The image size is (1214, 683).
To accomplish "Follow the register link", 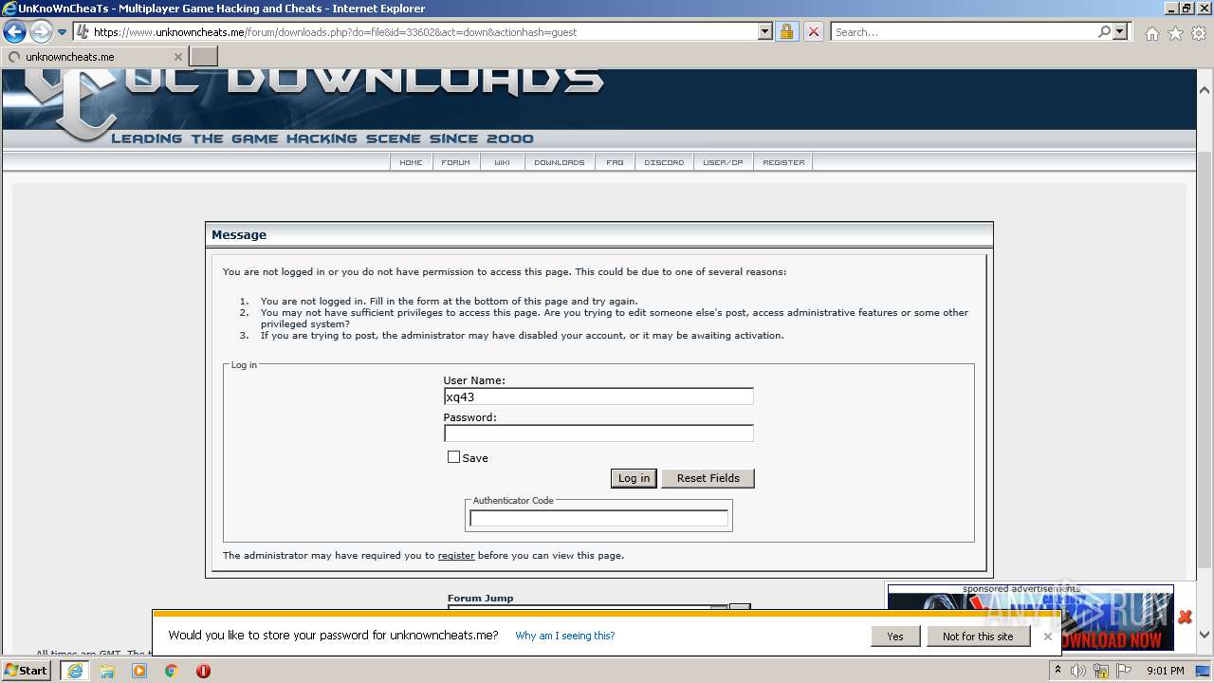I will tap(456, 556).
